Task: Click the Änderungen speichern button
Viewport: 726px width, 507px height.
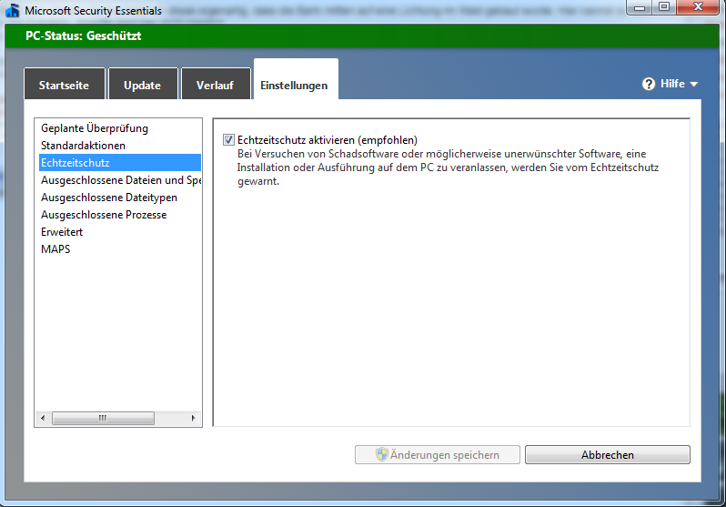Action: [437, 454]
